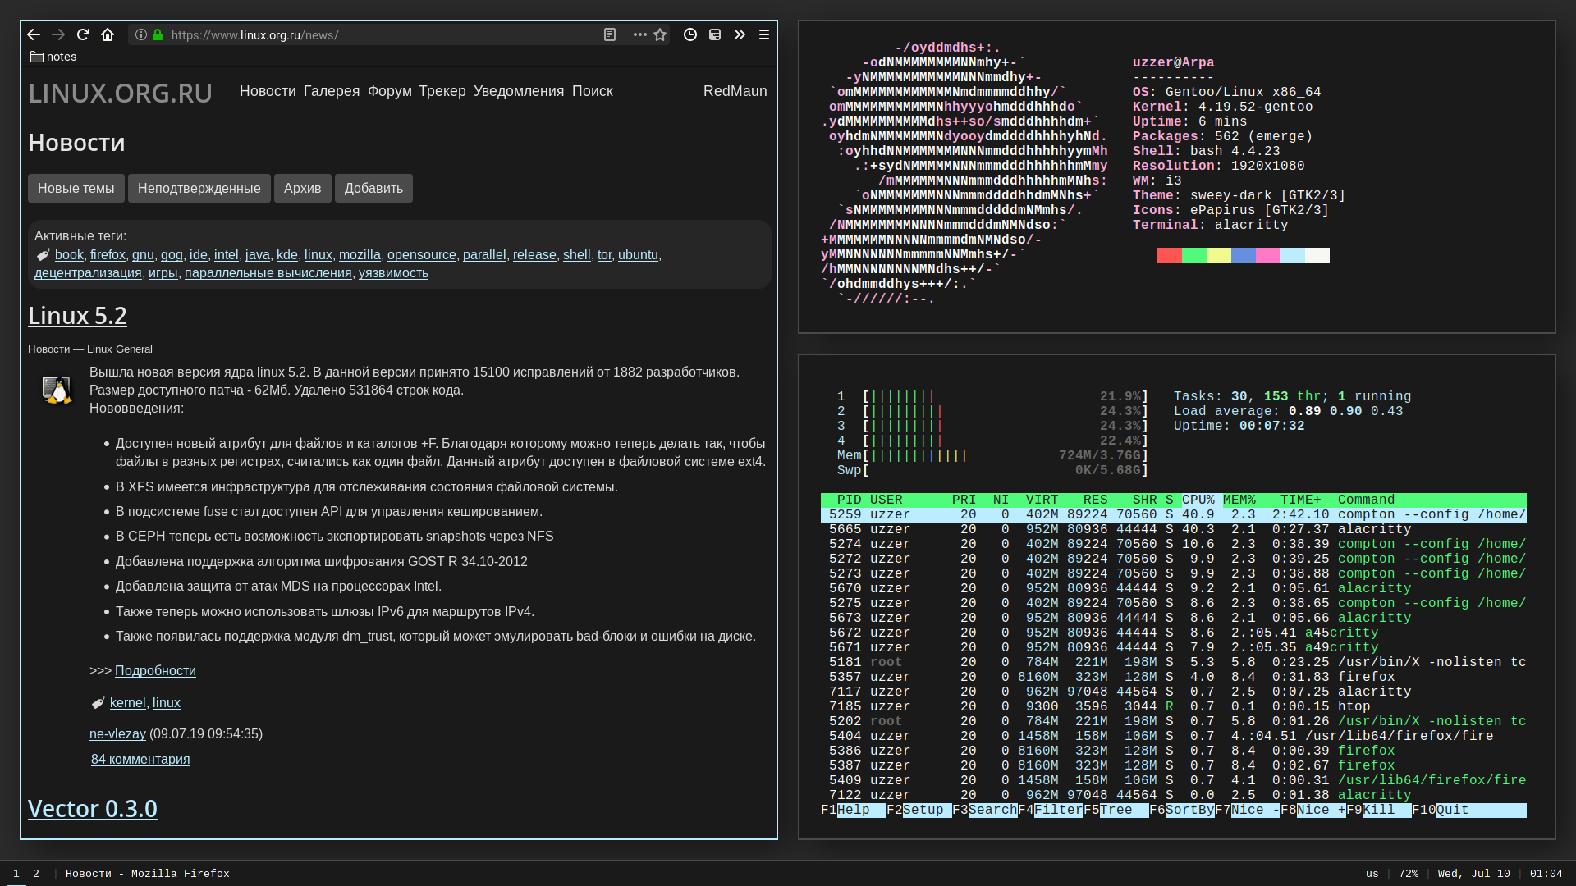Switch to workspace 2 in the i3 bar
The image size is (1576, 886).
point(36,874)
